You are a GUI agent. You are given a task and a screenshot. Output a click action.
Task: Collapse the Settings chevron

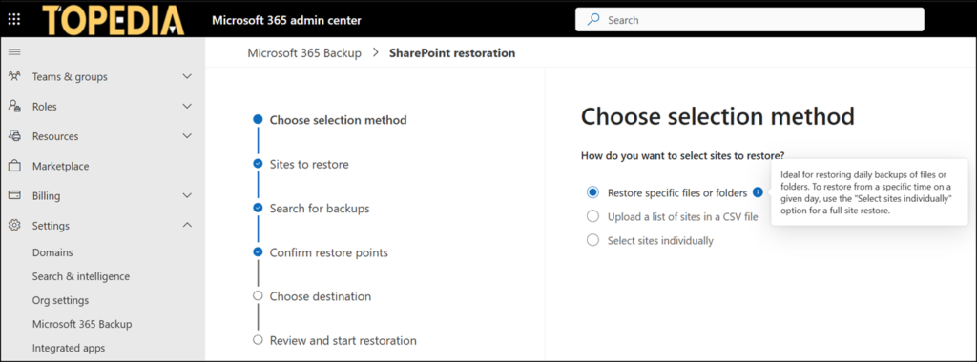tap(187, 225)
